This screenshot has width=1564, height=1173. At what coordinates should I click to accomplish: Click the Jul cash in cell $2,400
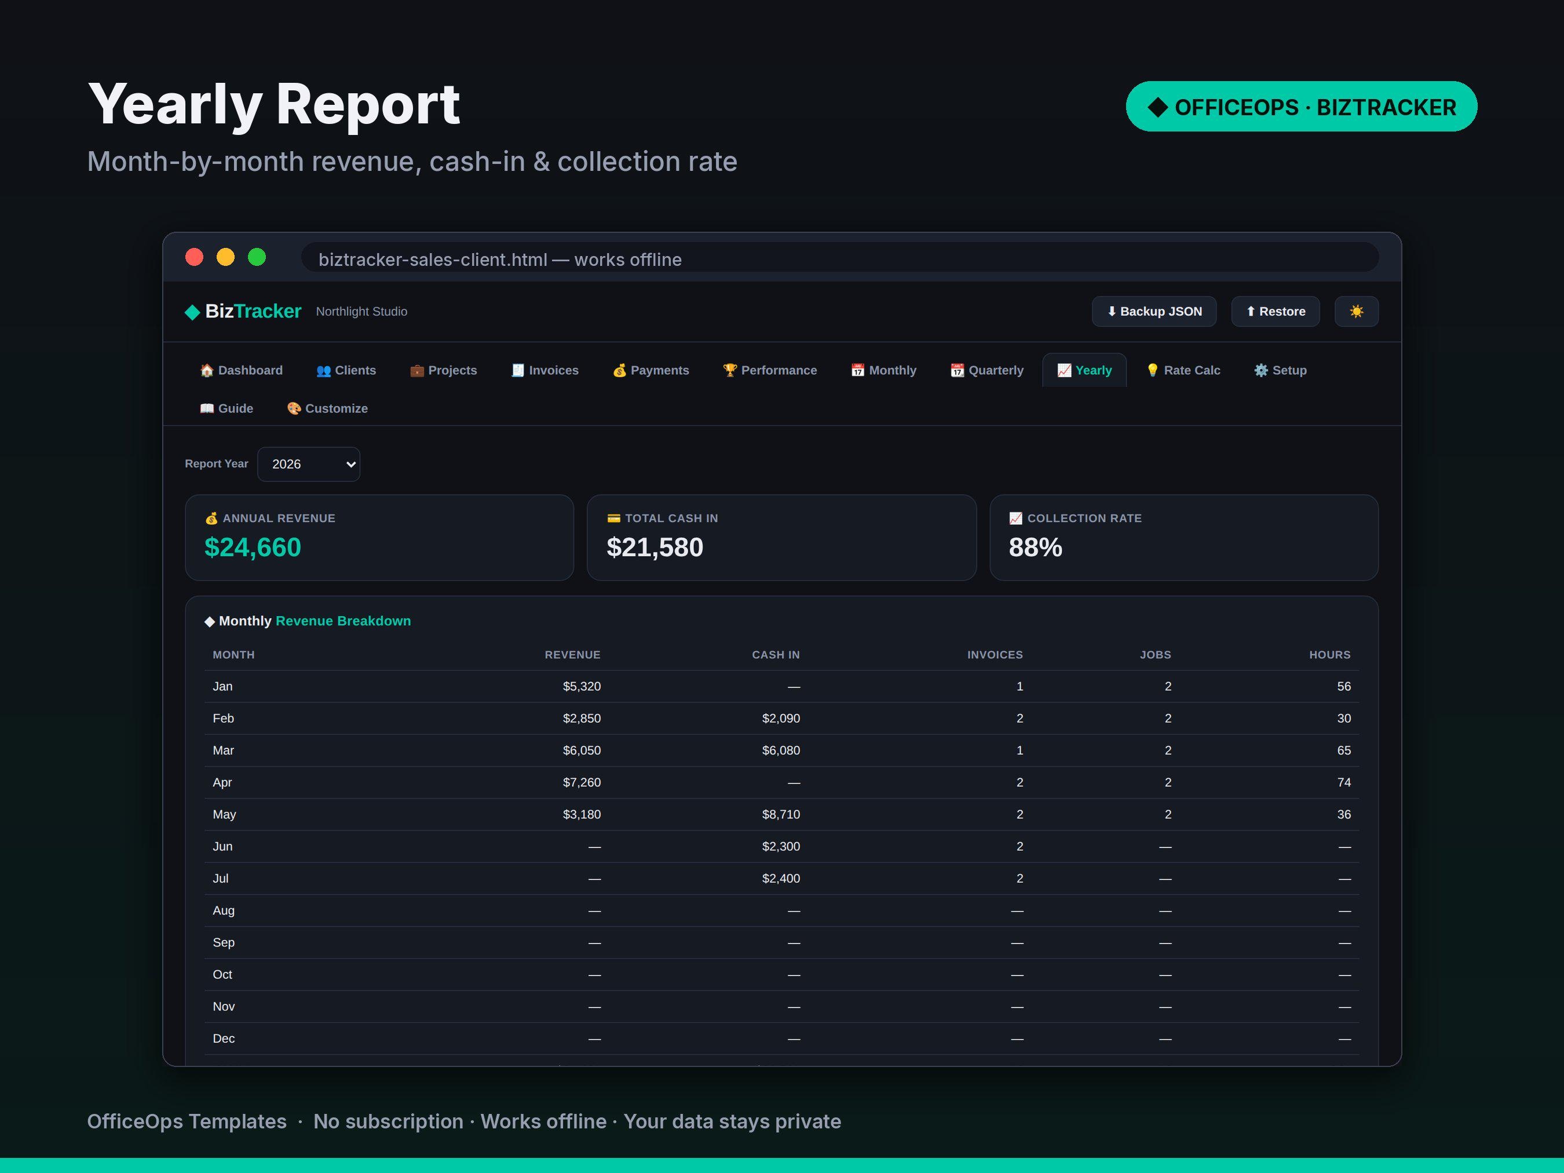tap(781, 879)
